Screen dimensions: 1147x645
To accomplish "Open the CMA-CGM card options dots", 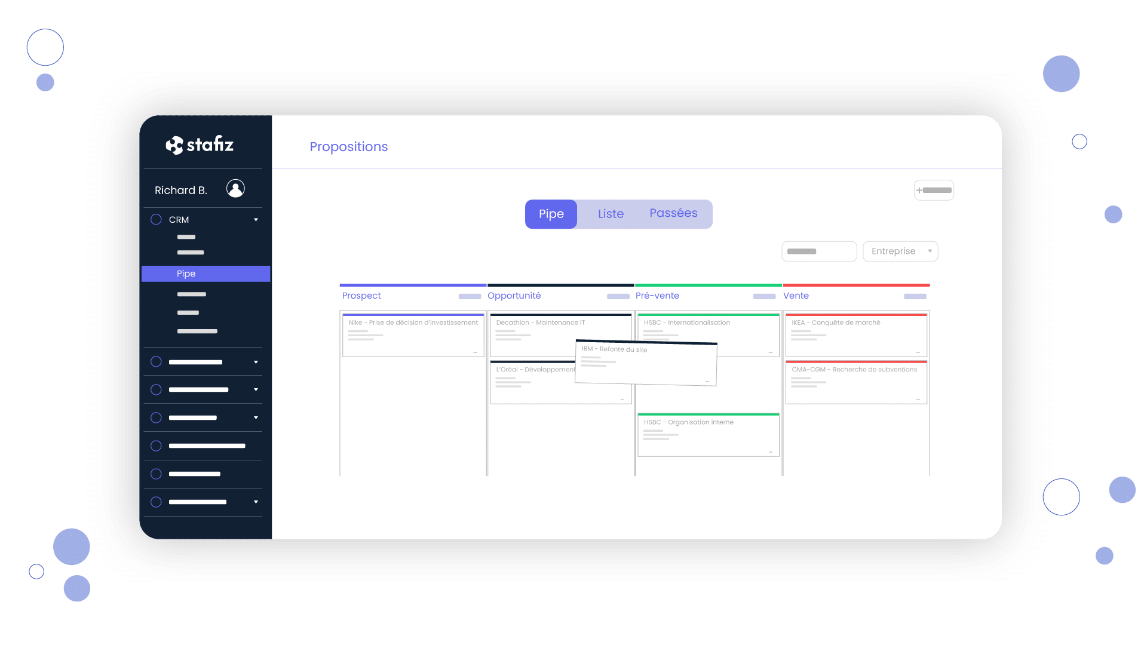I will click(x=918, y=400).
